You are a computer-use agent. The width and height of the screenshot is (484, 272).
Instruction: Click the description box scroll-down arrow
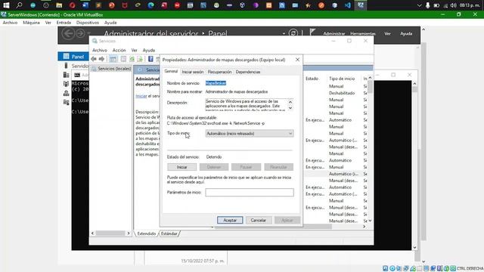click(x=290, y=108)
